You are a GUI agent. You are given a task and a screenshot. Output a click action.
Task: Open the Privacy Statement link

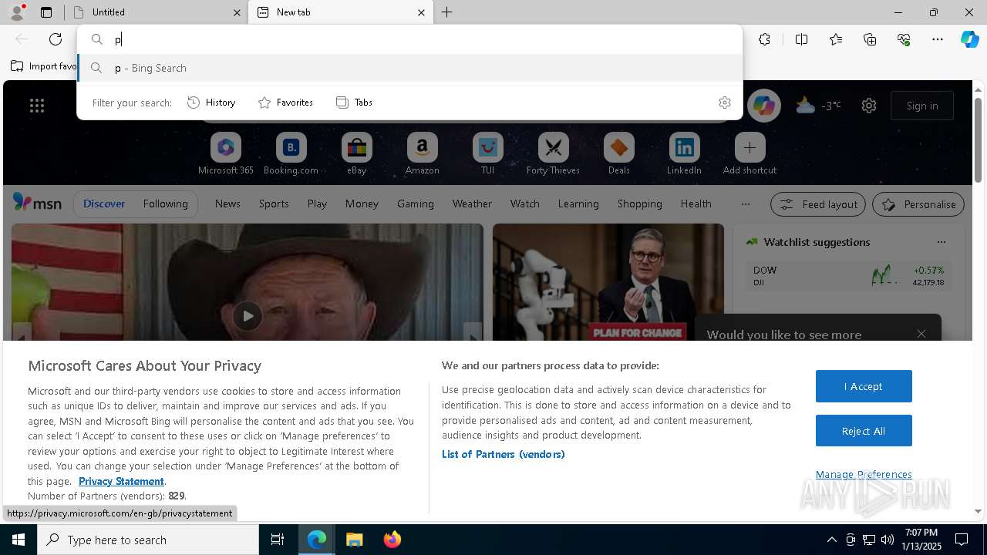pos(121,481)
